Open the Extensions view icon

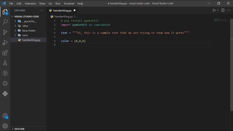5,53
